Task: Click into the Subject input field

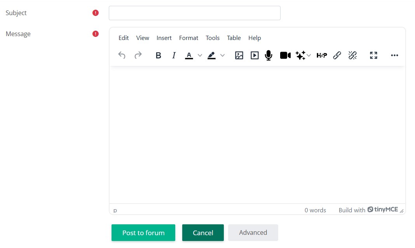Action: (194, 13)
